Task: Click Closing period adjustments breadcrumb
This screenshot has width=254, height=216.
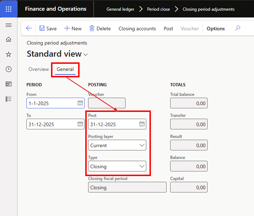Action: 208,9
